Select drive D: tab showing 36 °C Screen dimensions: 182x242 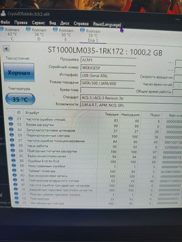[37, 34]
